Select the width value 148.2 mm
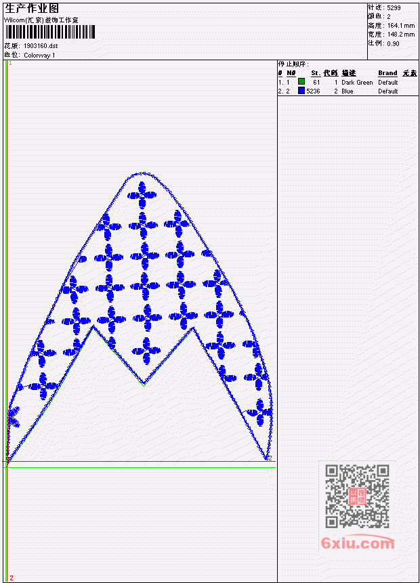Screen dimensions: 420x583 400,35
